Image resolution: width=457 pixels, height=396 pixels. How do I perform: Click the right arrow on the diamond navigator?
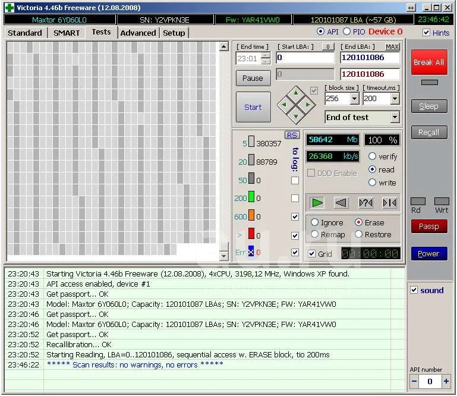point(308,105)
